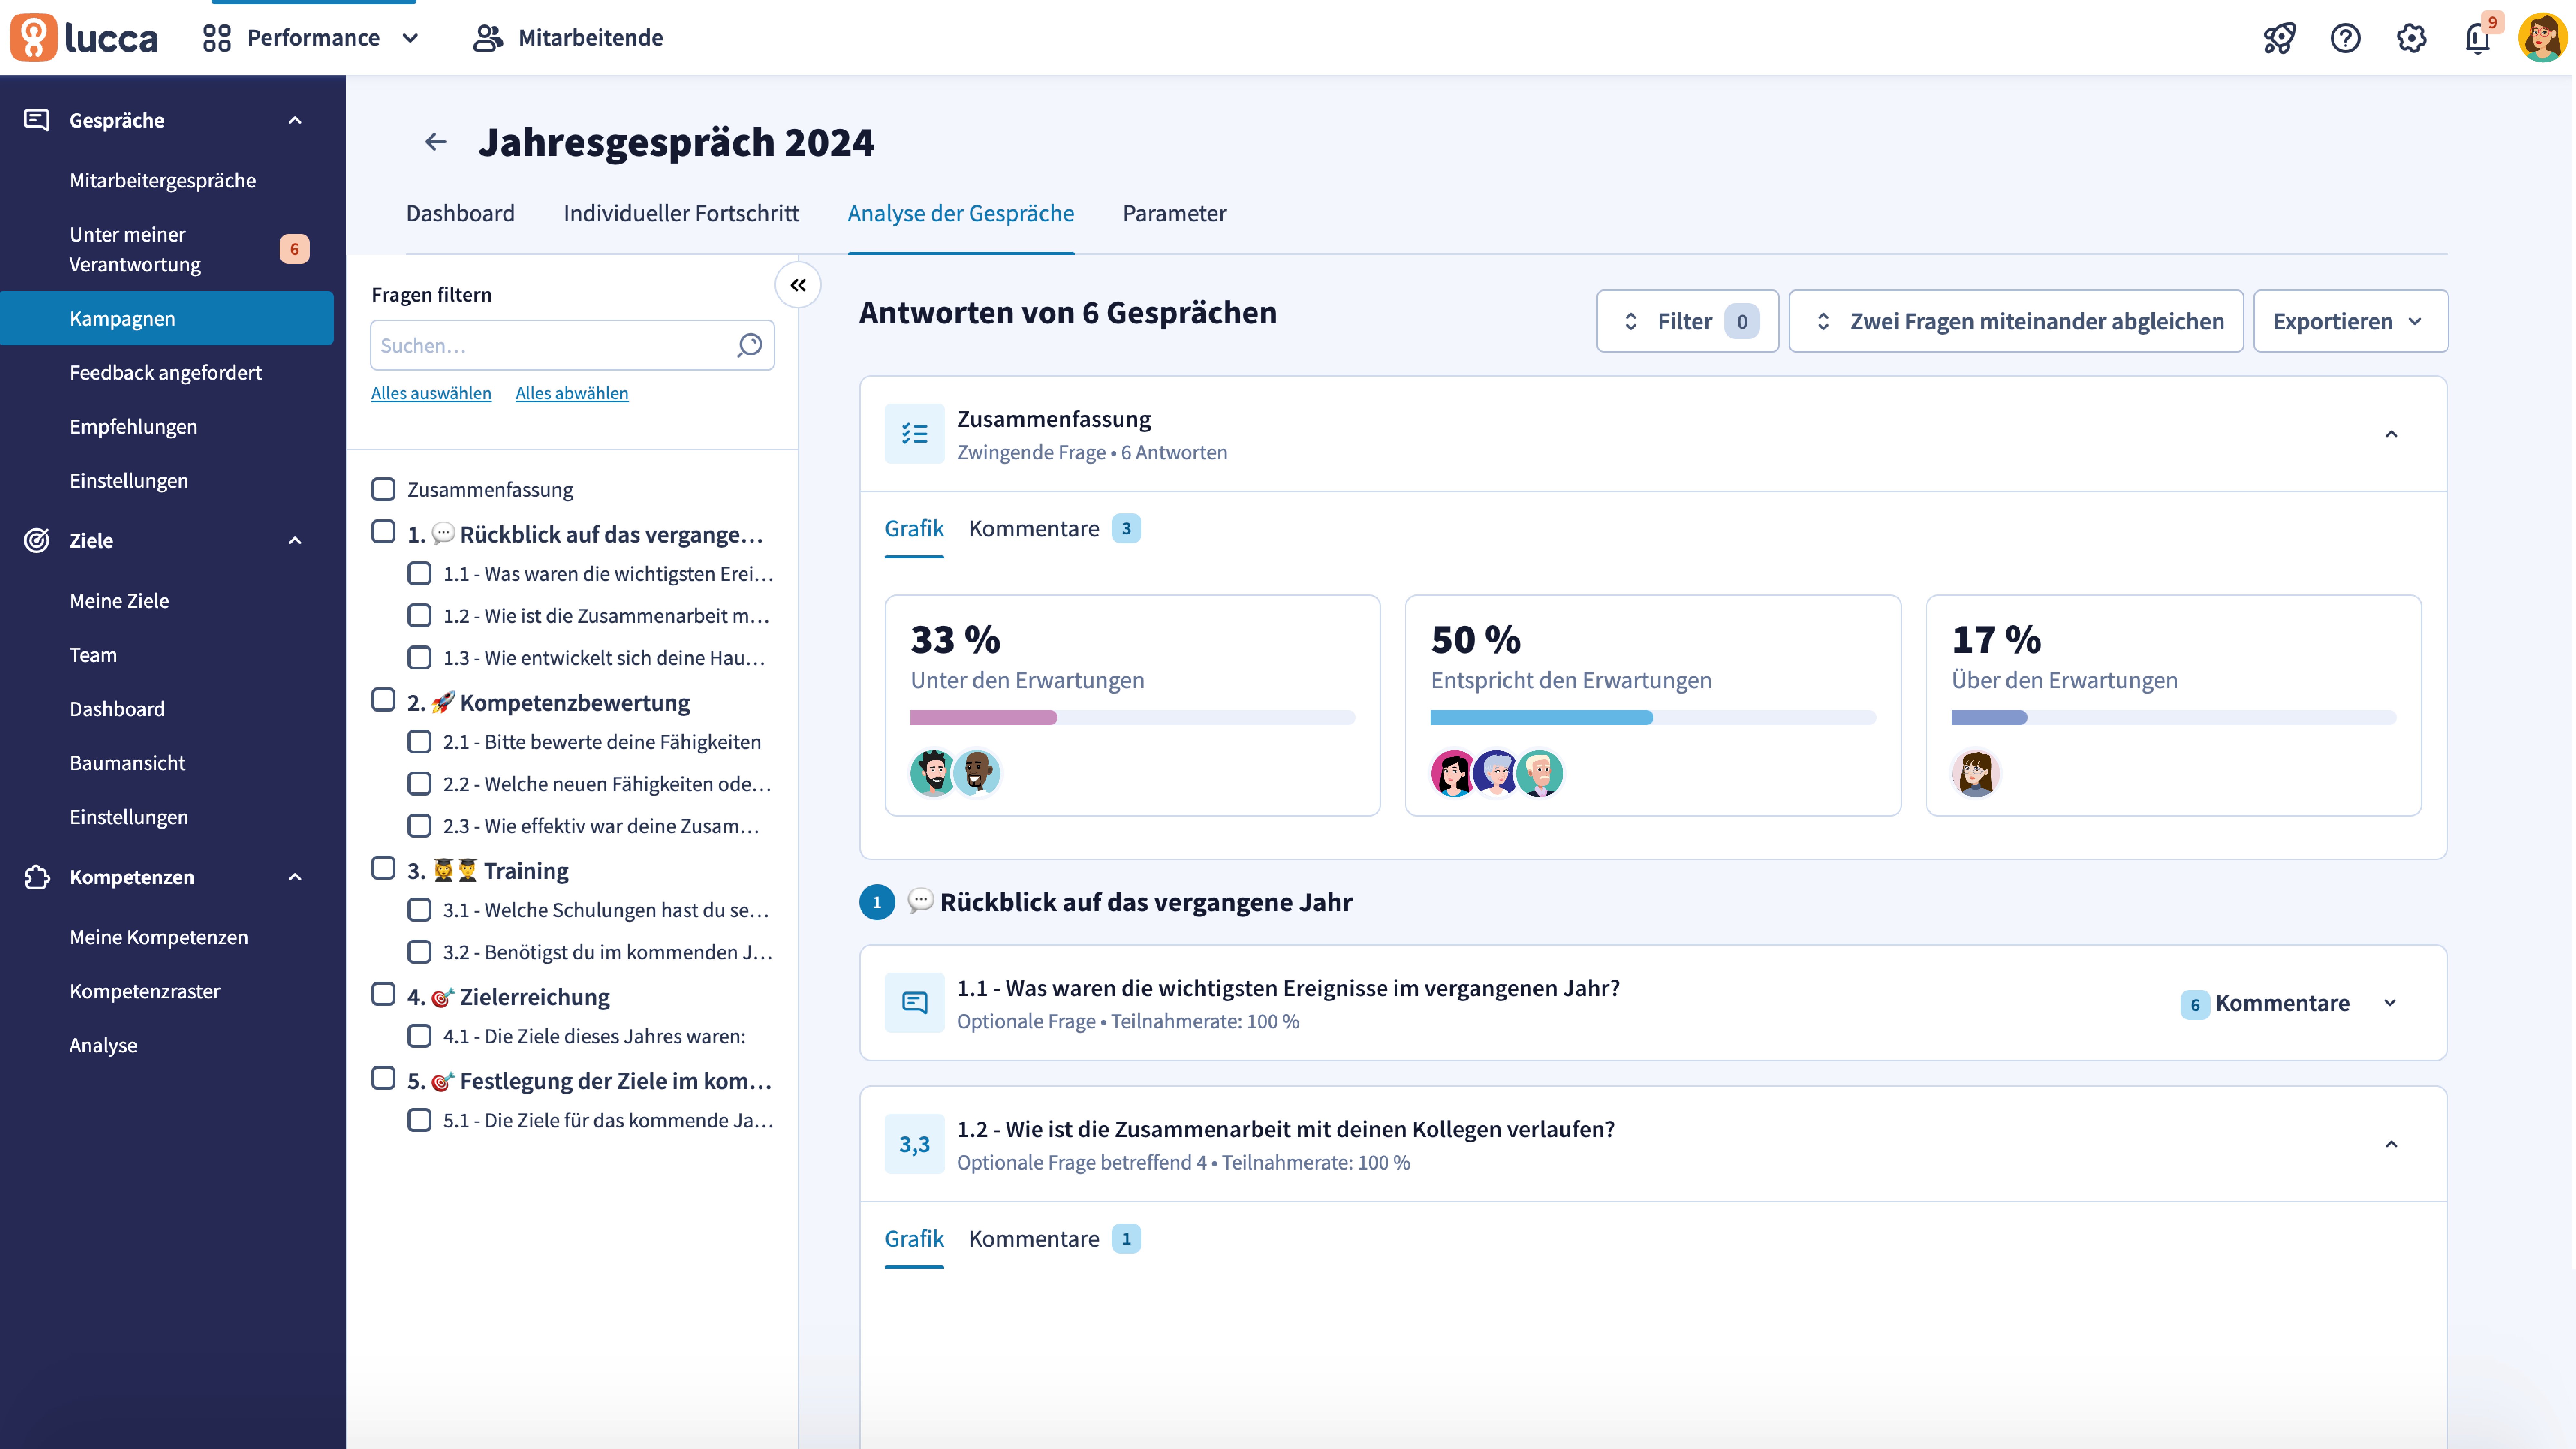2576x1449 pixels.
Task: Click the Kompetenzen puzzle icon in sidebar
Action: click(37, 877)
